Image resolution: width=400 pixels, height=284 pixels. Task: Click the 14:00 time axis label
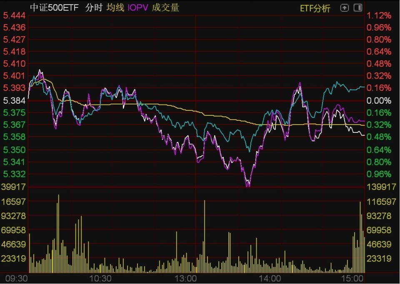pos(270,279)
